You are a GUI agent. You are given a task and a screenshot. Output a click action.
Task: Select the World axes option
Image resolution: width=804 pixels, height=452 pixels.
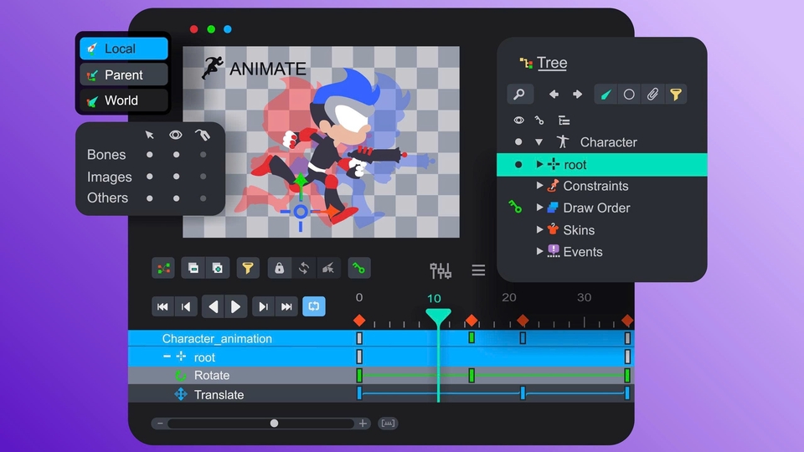click(123, 100)
